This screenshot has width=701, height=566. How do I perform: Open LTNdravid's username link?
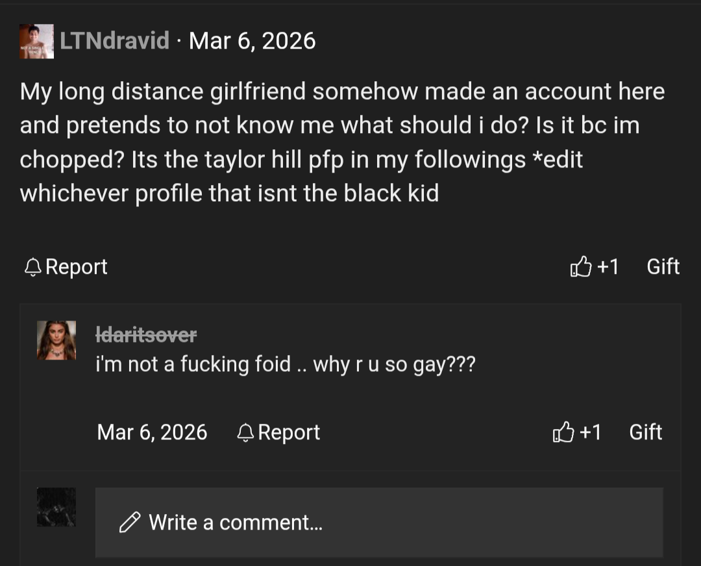tap(115, 40)
